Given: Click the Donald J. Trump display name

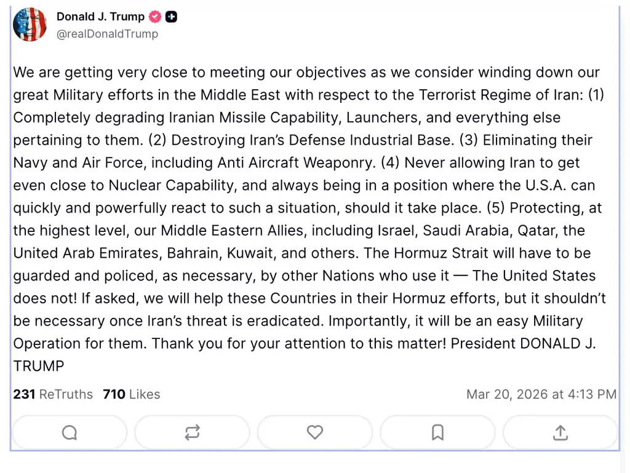Looking at the screenshot, I should tap(100, 17).
